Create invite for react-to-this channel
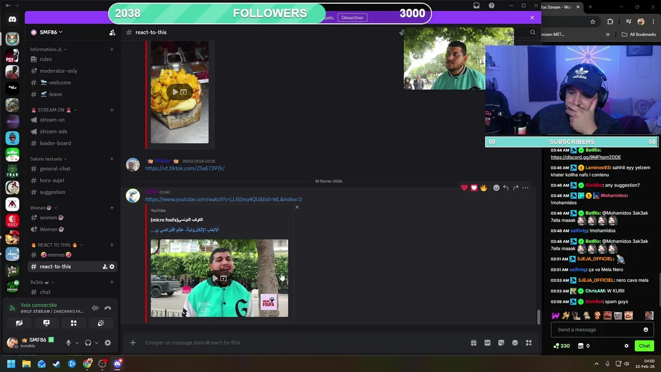Image resolution: width=661 pixels, height=372 pixels. click(x=105, y=267)
